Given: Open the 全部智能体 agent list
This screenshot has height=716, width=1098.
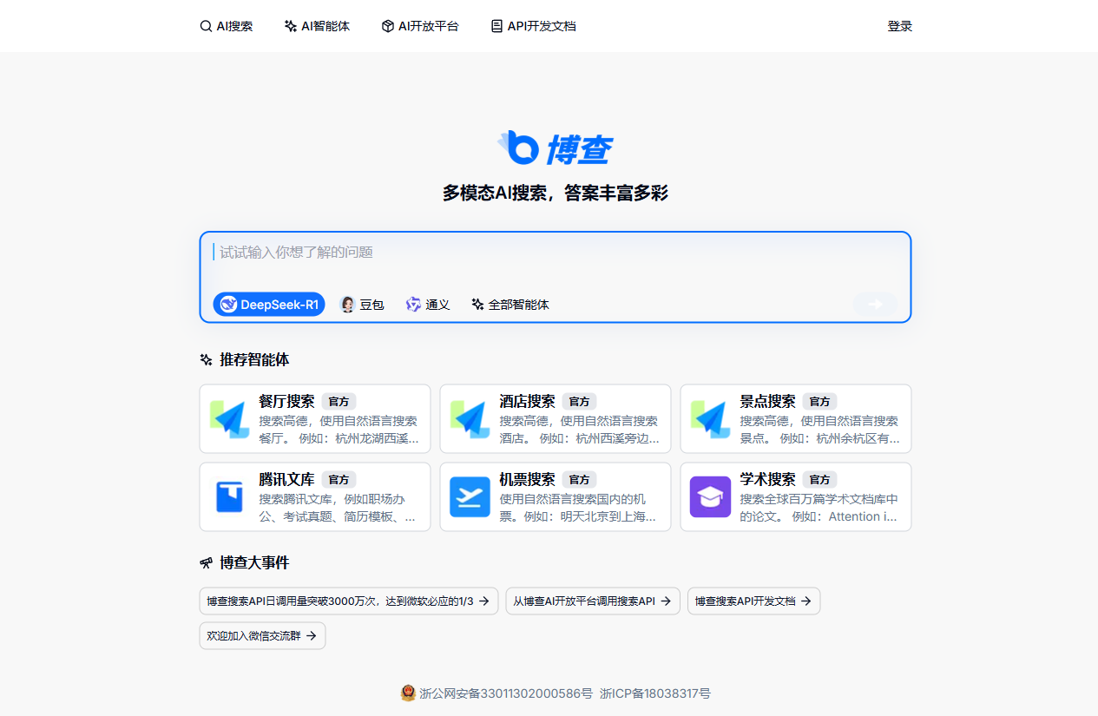Looking at the screenshot, I should point(510,305).
